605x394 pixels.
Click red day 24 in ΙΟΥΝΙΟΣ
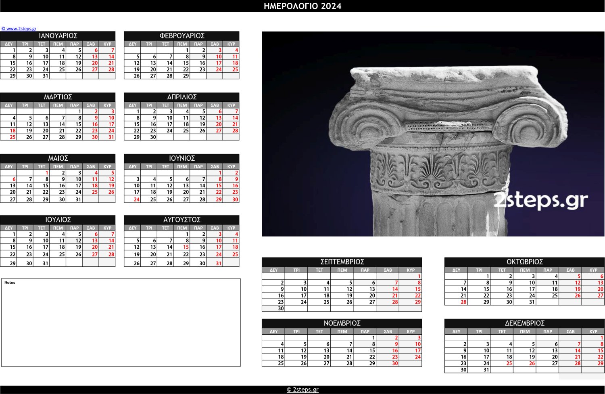(132, 199)
